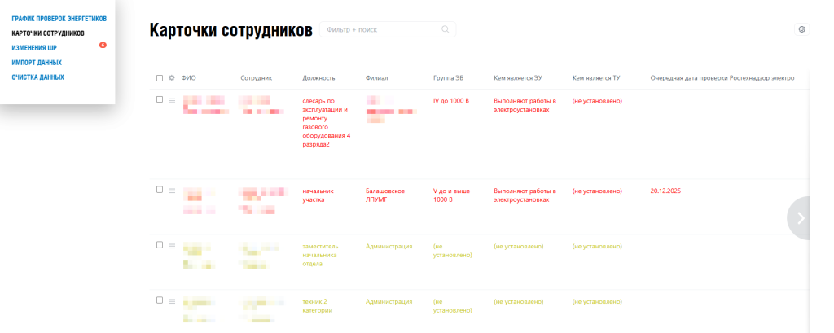The image size is (834, 333).
Task: Click the notification badge next to Изменения ШР
Action: coord(103,46)
